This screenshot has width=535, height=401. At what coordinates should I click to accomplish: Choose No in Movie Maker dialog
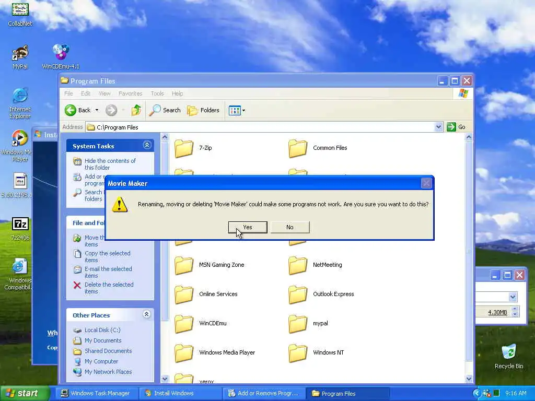coord(290,227)
